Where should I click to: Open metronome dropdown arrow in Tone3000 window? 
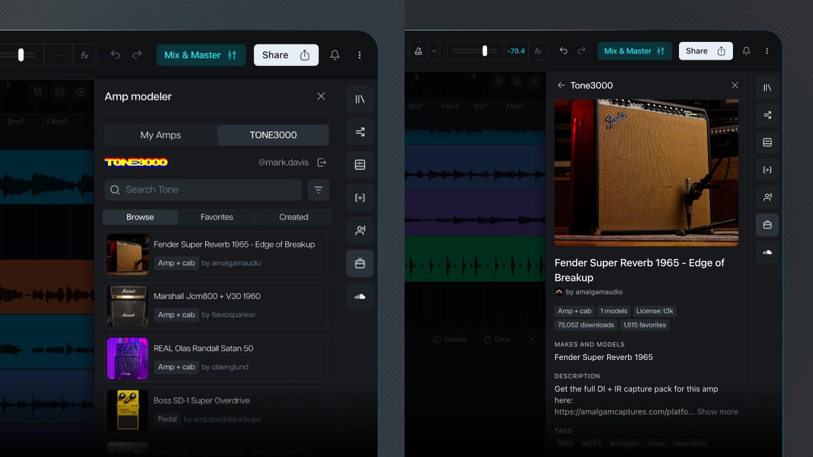(434, 51)
